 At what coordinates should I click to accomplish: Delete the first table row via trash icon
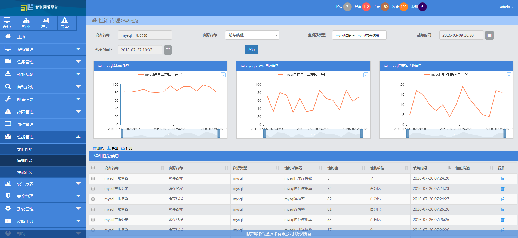[502, 178]
